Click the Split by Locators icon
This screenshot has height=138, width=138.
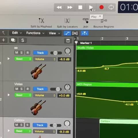(67, 21)
